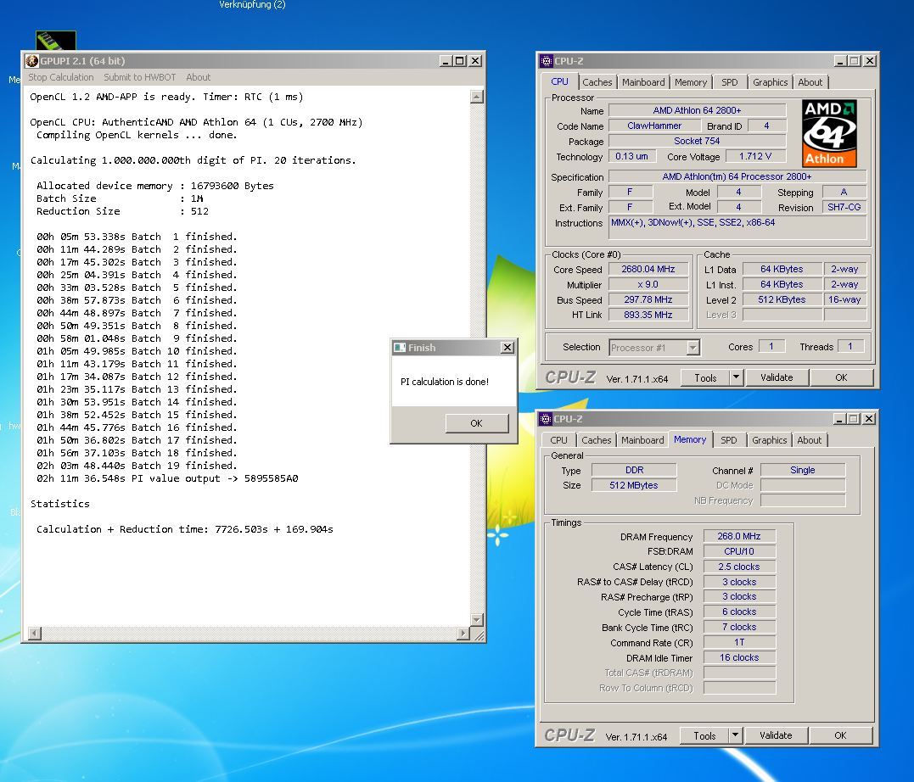Expand Processor #1 selection dropdown

(693, 347)
